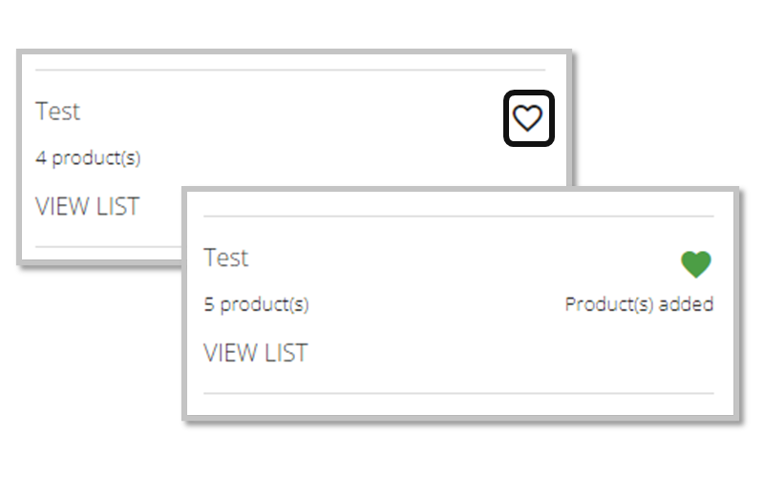The image size is (764, 477).
Task: Open VIEW LIST in the 5 product(s) card
Action: coord(255,353)
